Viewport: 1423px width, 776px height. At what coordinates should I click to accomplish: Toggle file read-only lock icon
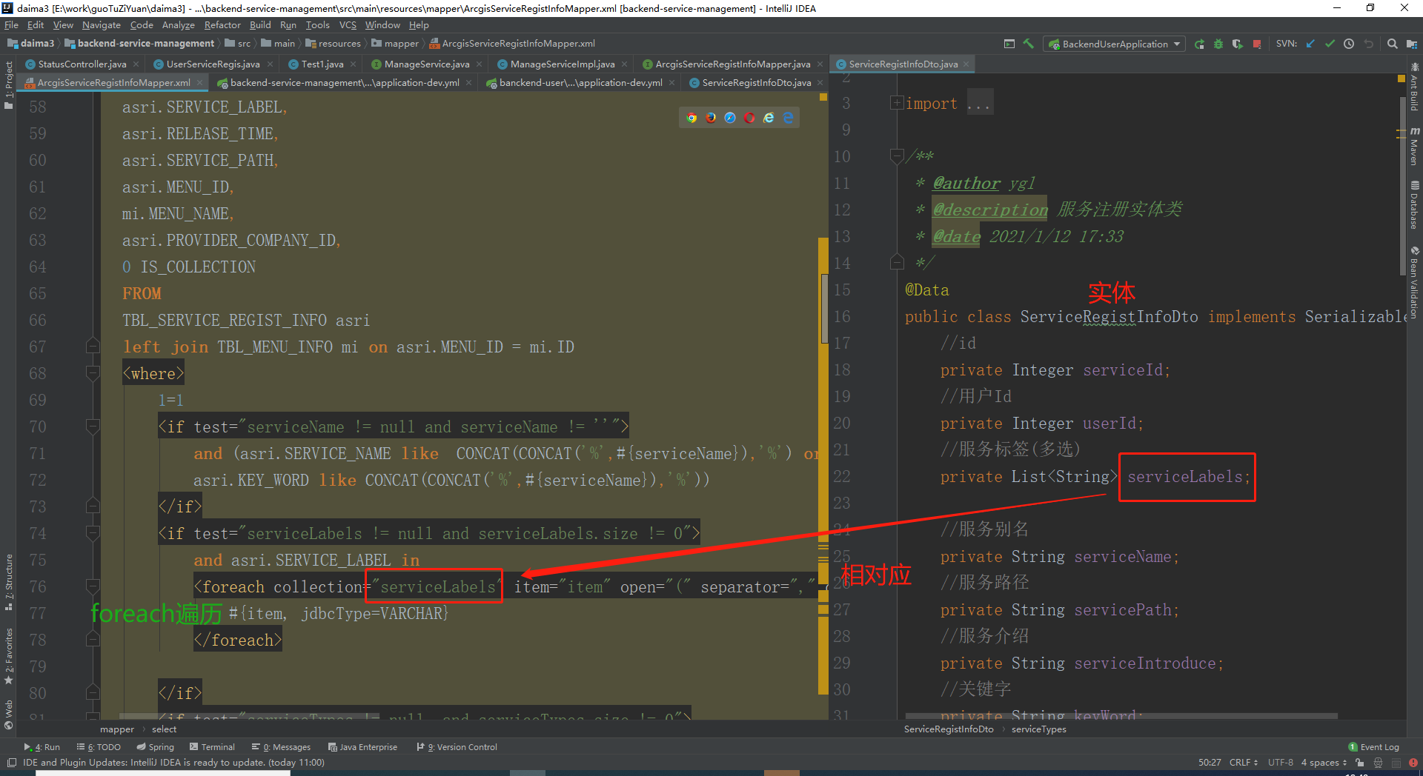point(1359,763)
